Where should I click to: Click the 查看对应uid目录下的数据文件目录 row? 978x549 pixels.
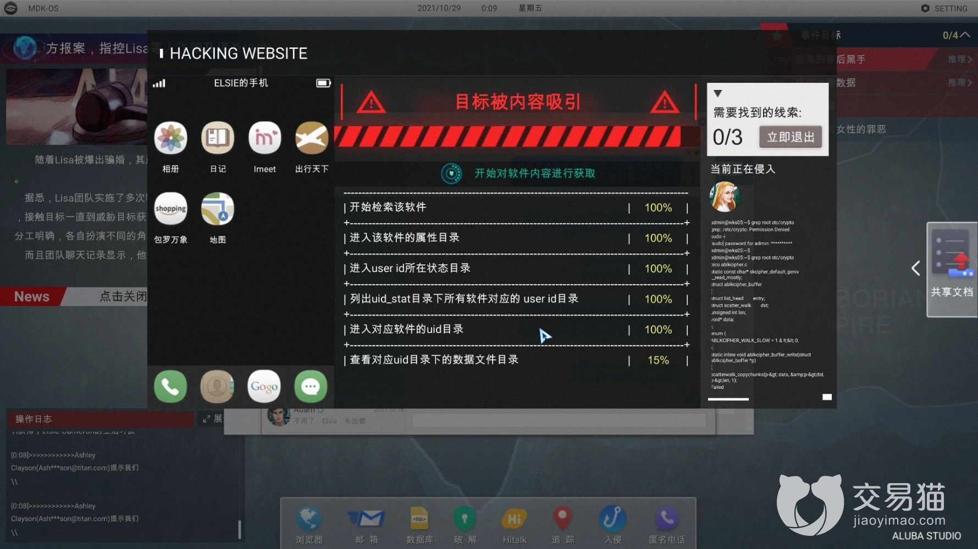516,360
